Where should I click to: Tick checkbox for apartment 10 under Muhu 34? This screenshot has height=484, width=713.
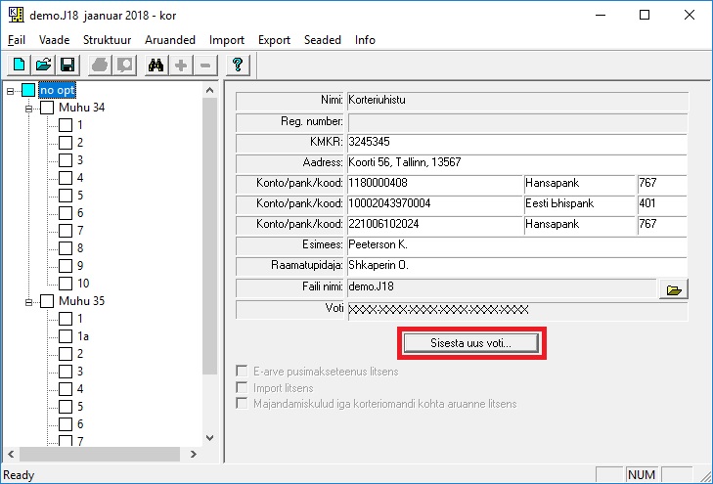pyautogui.click(x=66, y=284)
